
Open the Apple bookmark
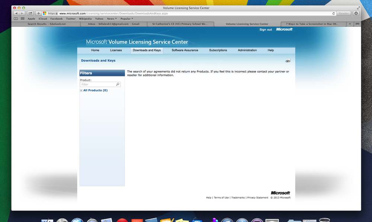[31, 19]
